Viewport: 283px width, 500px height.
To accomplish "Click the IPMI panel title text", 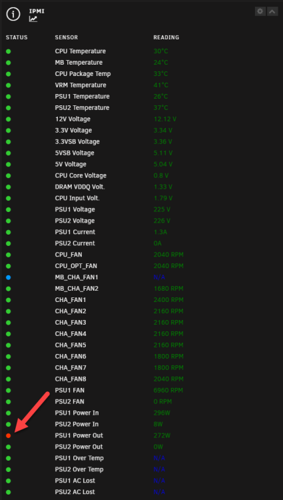I will pos(37,11).
